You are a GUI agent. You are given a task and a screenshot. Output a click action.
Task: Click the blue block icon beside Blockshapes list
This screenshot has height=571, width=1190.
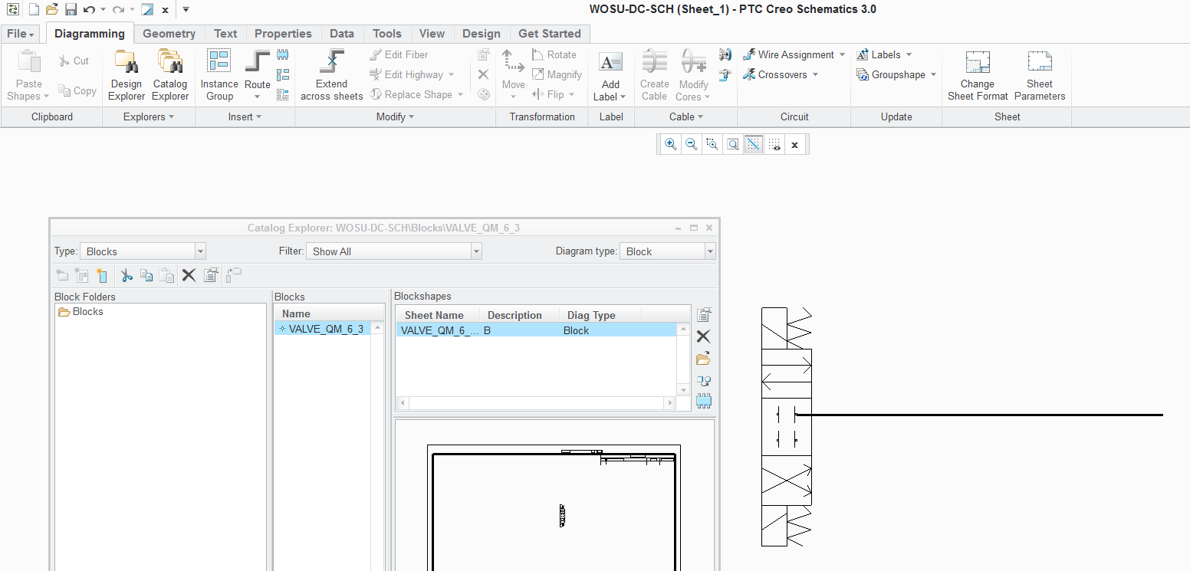click(703, 401)
